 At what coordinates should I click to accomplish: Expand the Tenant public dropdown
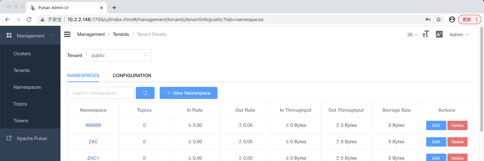tap(119, 55)
